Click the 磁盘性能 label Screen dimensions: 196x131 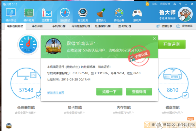pos(172,108)
